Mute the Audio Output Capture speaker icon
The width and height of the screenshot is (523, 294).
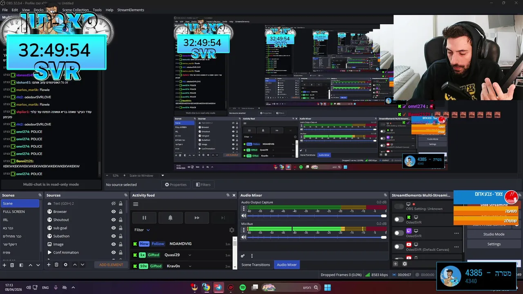tap(244, 216)
